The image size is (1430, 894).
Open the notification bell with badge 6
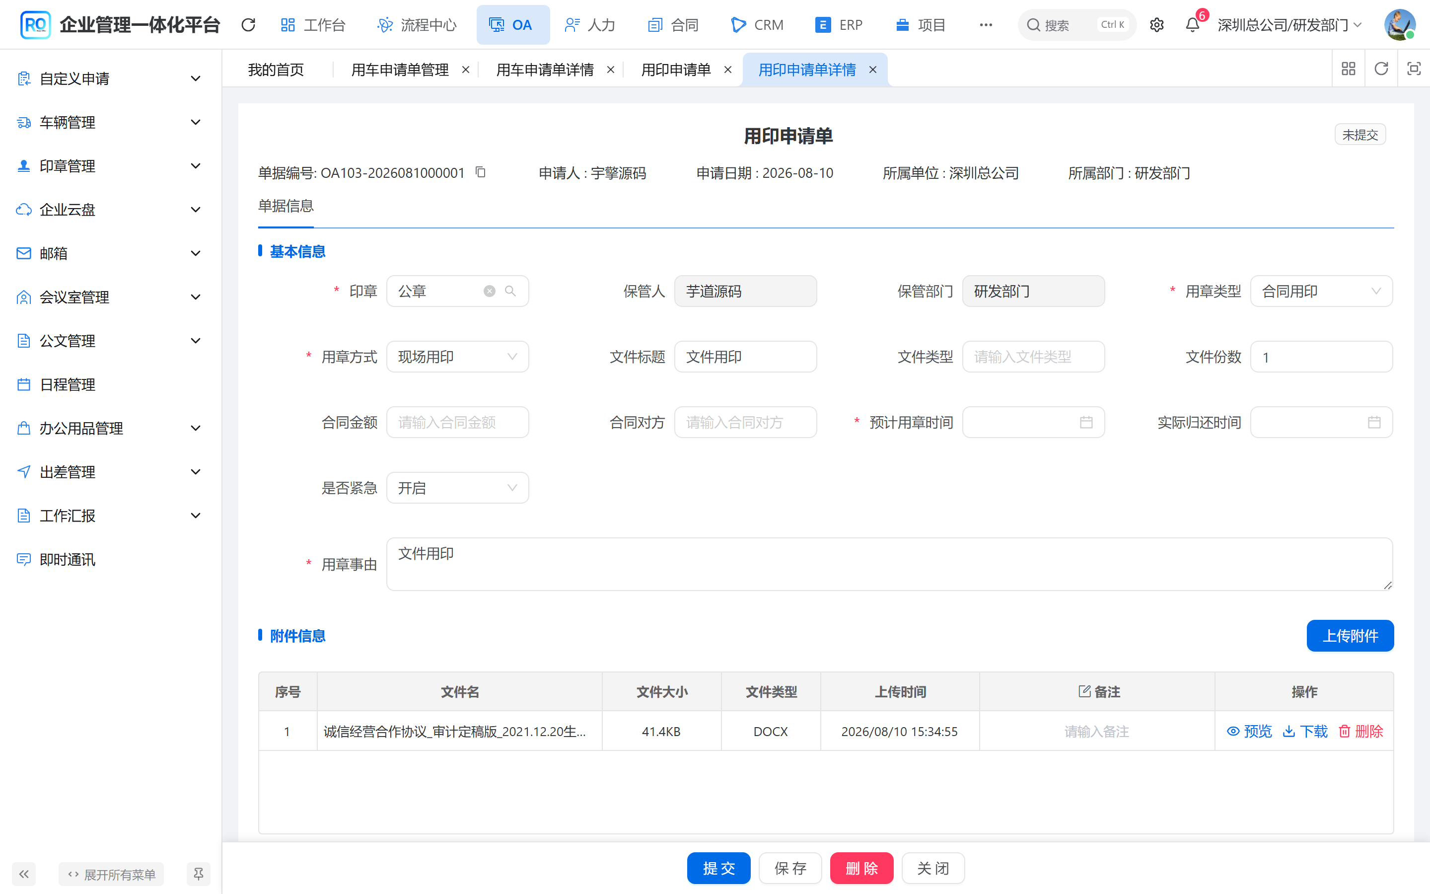(1193, 25)
